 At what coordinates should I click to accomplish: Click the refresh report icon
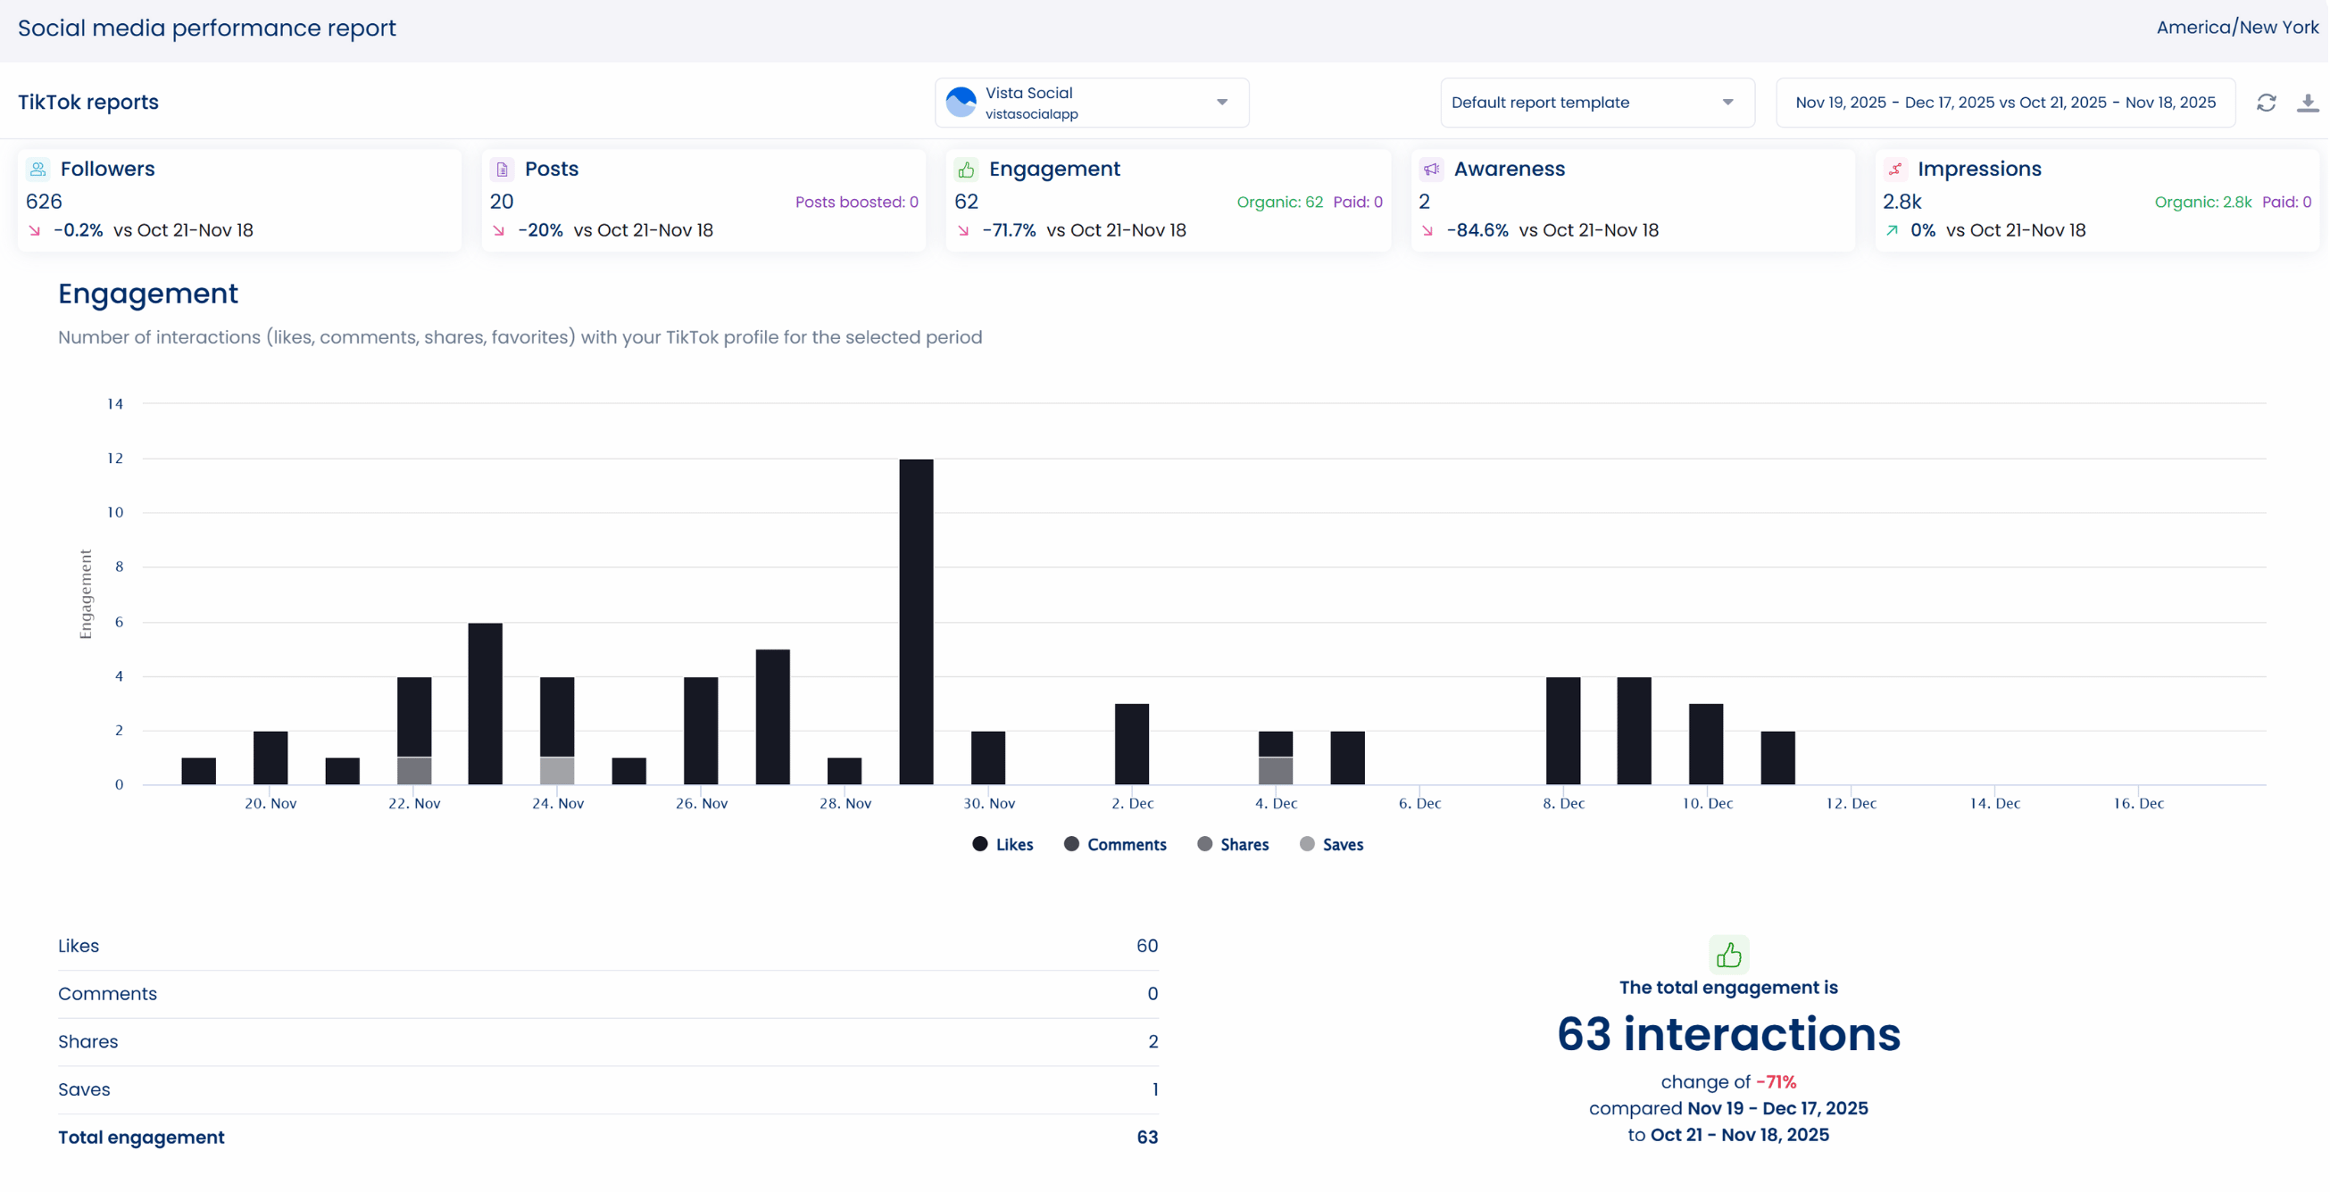(x=2266, y=102)
